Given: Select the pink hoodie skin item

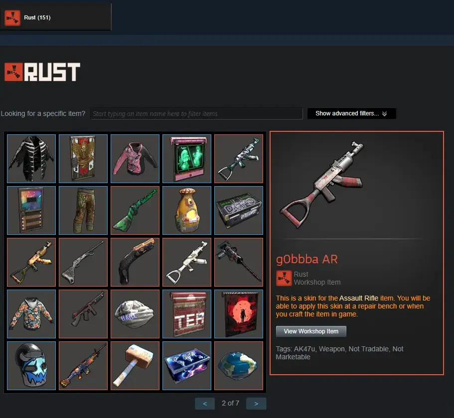Looking at the screenshot, I should [x=135, y=159].
